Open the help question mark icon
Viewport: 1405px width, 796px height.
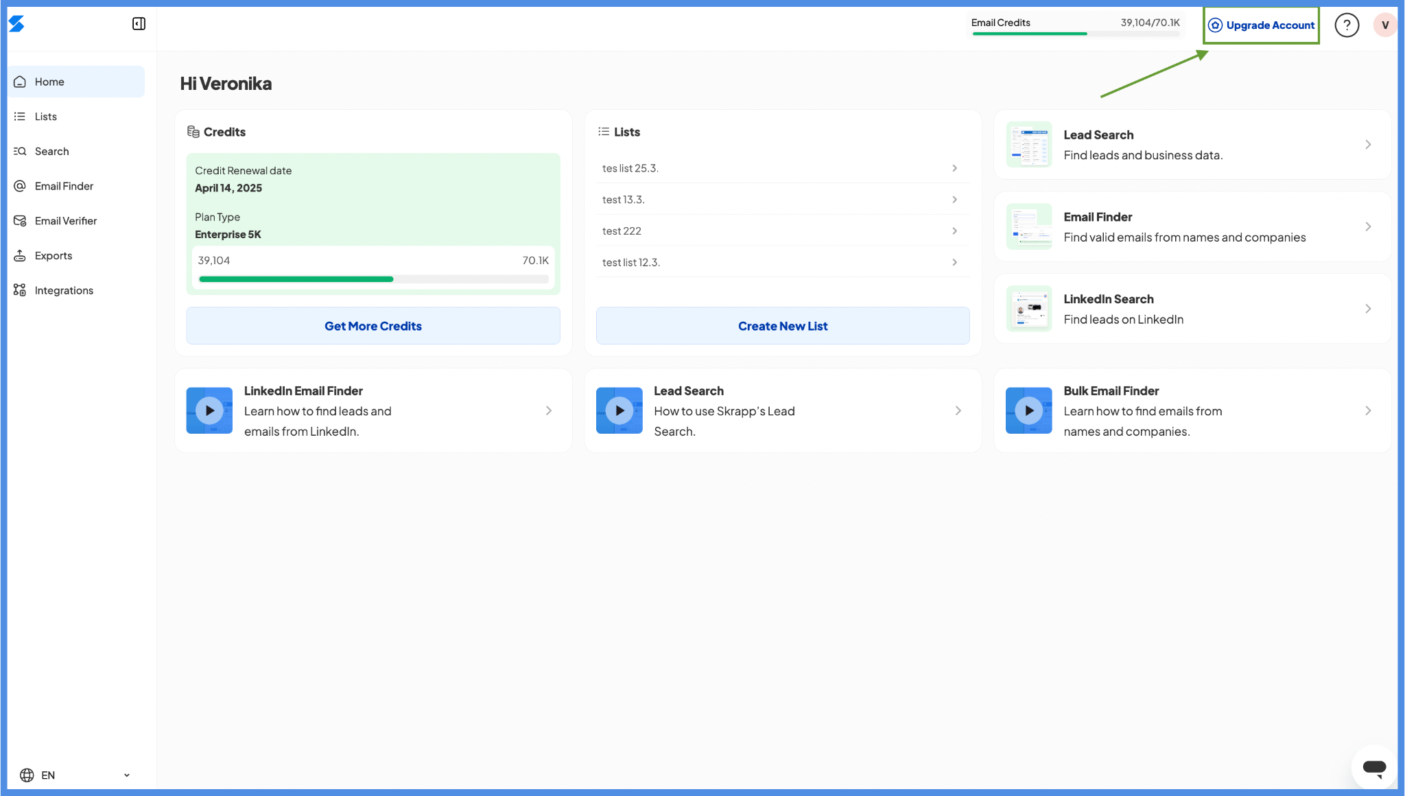pyautogui.click(x=1347, y=25)
